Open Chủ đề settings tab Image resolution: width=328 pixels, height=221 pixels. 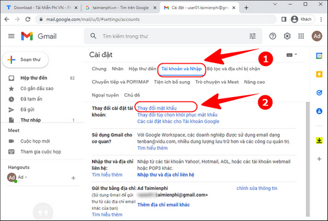(132, 95)
